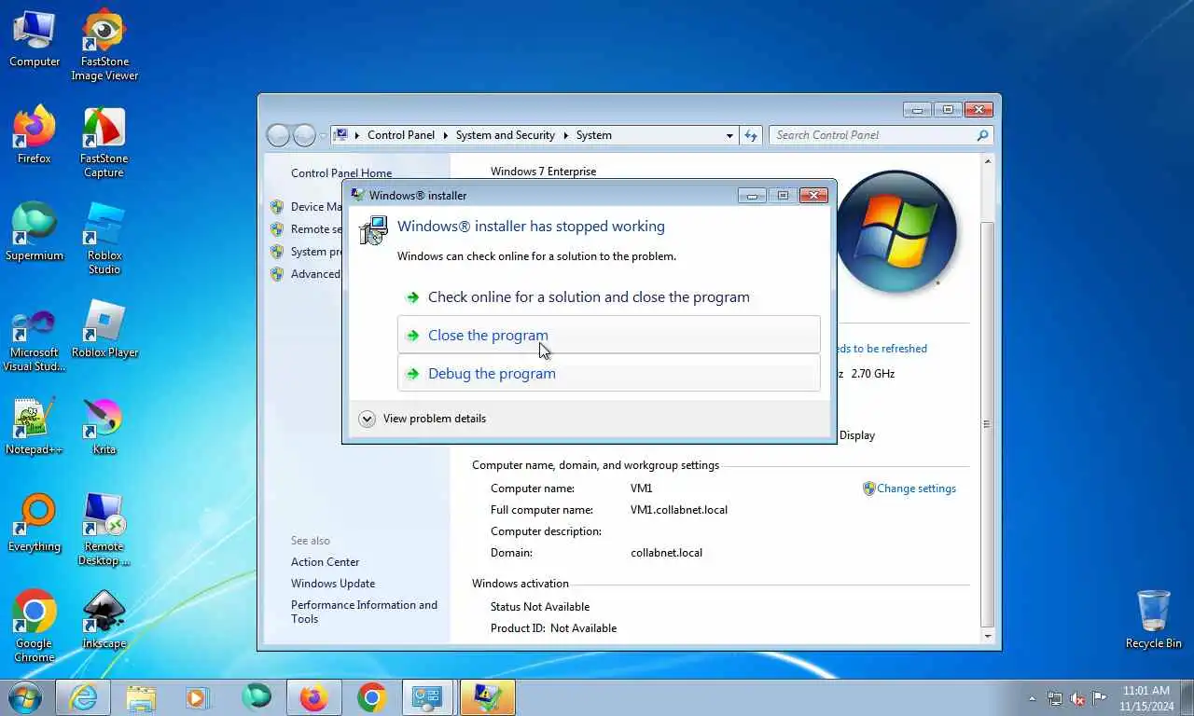Show hidden system tray icons

pos(1032,698)
